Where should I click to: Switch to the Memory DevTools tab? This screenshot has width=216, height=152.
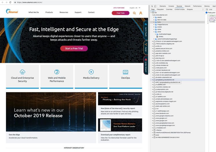coord(207,6)
